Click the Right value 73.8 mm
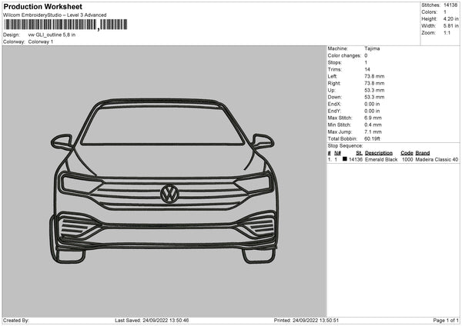 click(x=374, y=84)
